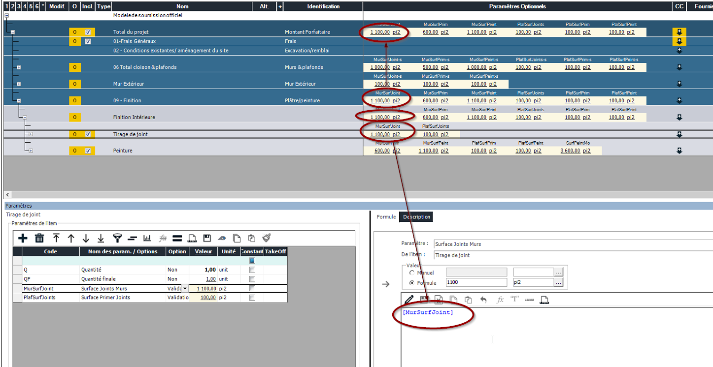Open Option dropdown for Surface Joints Murs

point(185,289)
